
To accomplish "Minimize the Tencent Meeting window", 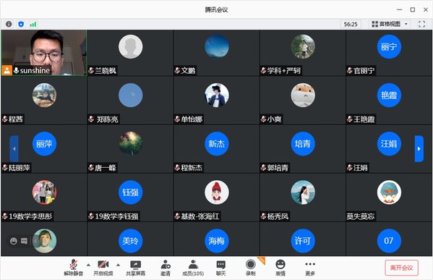I will click(x=399, y=9).
